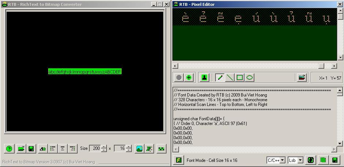The width and height of the screenshot is (344, 167).
Task: Click 'Font Mode - Cell Size 16 x 16' label
Action: (212, 160)
